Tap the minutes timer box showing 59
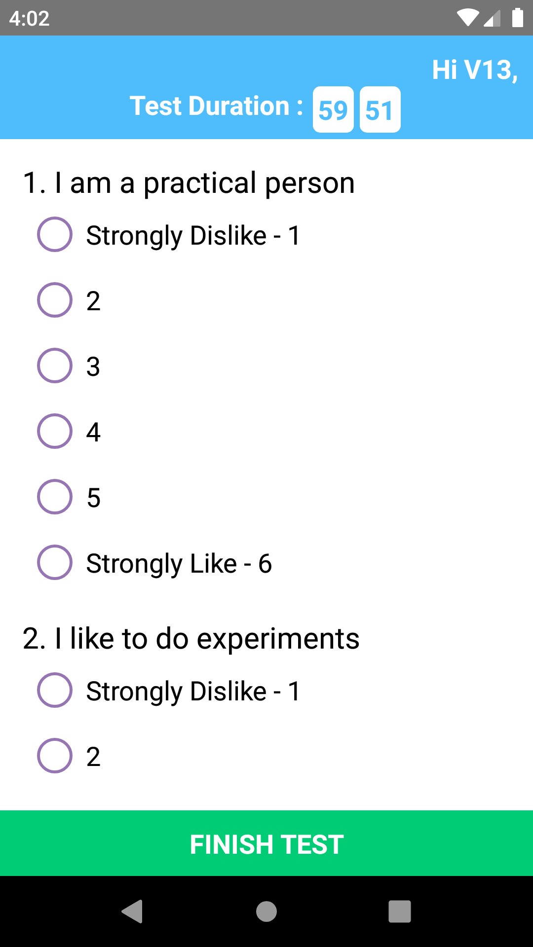 point(333,109)
